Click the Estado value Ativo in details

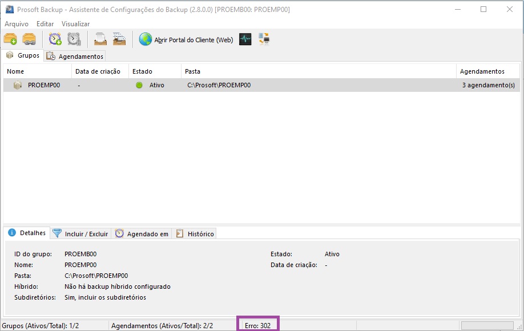(332, 254)
